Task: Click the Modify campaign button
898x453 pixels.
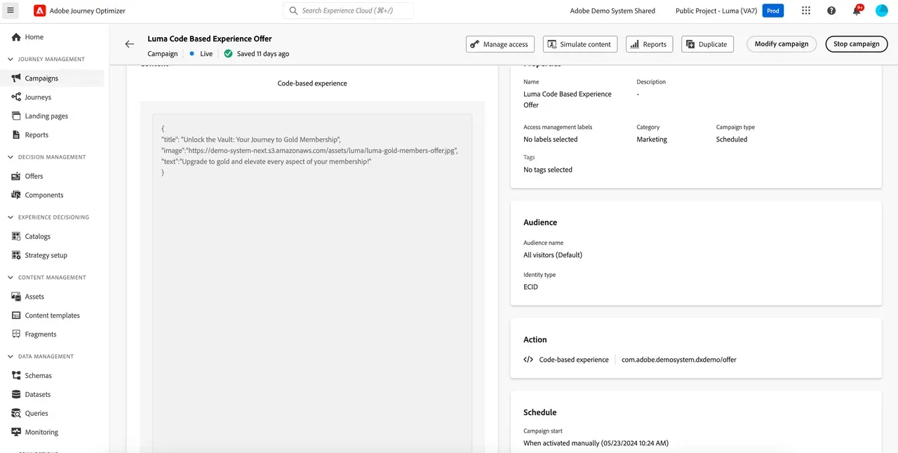Action: pos(782,44)
